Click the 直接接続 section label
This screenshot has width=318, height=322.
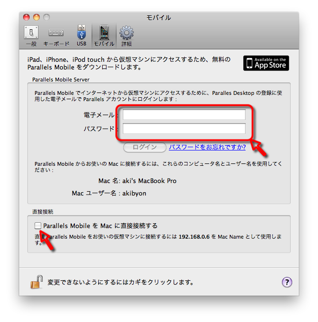43,211
